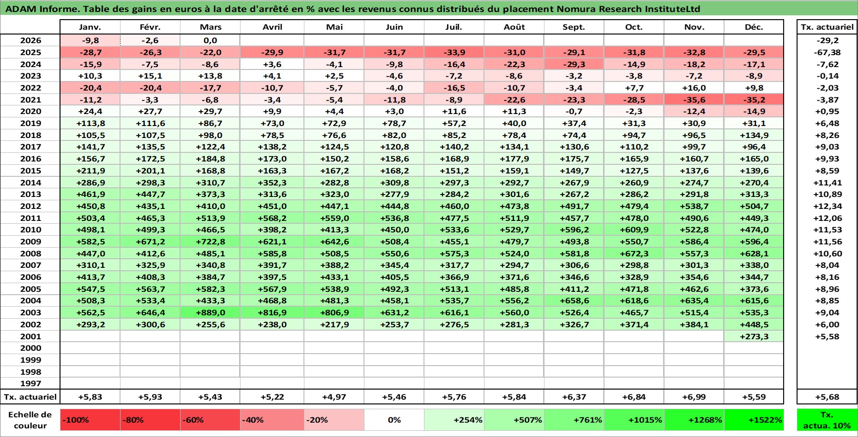Click the +5,68 overall actuarial rate cell
858x437 pixels.
pos(827,397)
